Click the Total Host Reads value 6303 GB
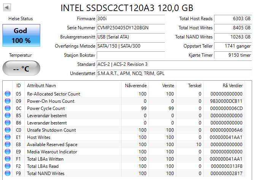This screenshot has width=254, height=180. [233, 19]
